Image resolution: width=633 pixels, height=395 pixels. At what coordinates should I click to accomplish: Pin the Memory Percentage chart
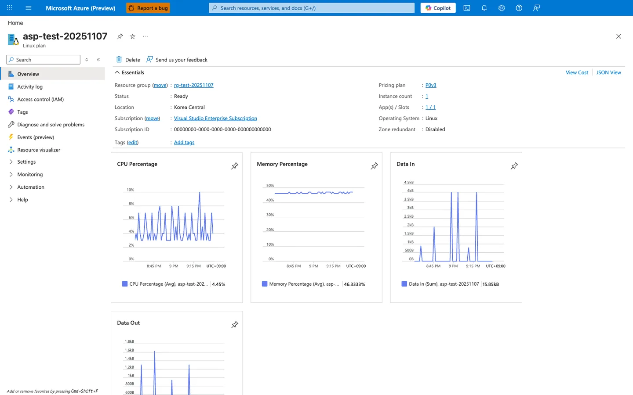(375, 166)
